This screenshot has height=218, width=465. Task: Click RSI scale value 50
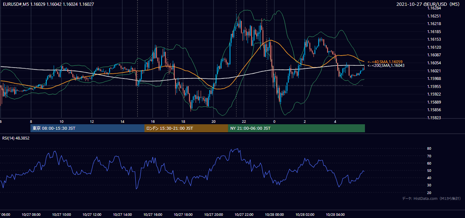tap(429, 171)
